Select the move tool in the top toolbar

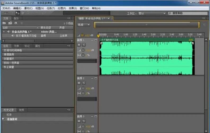18,13
